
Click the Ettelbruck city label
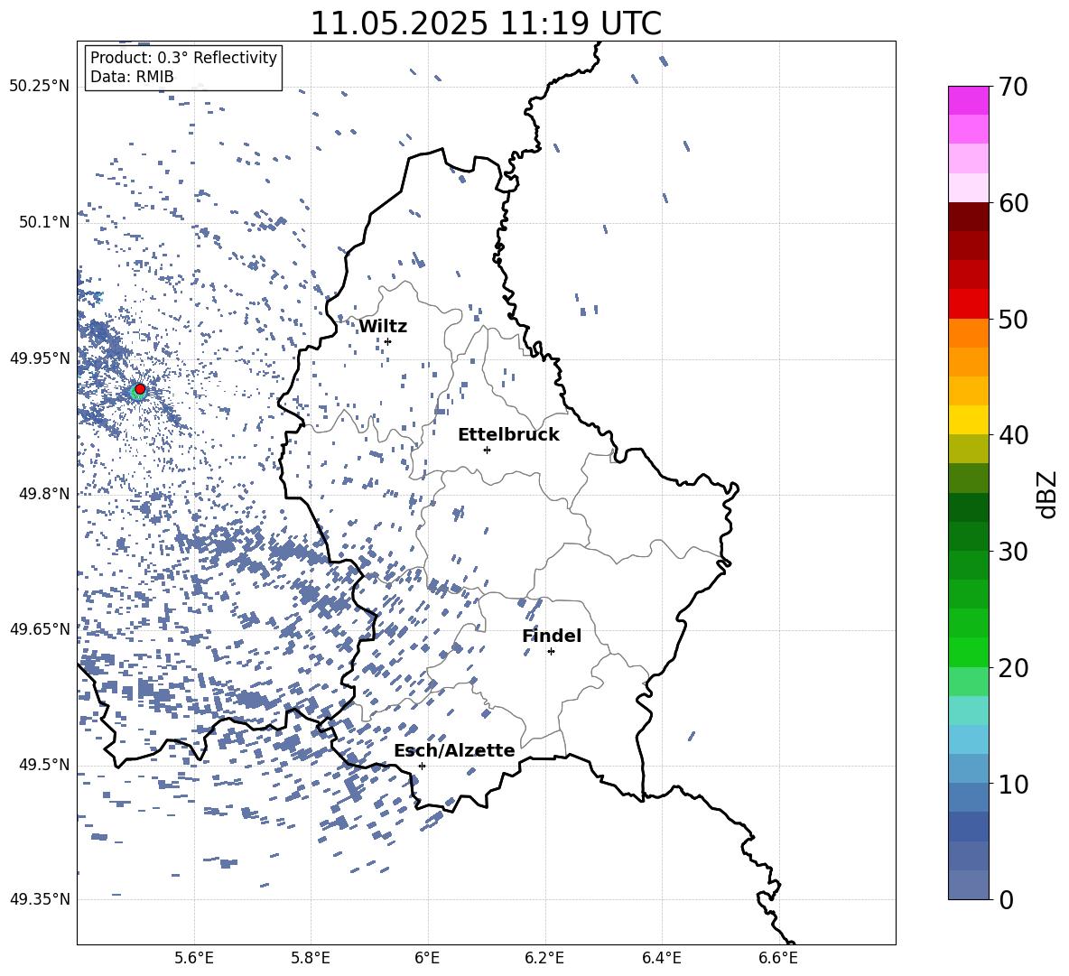pyautogui.click(x=508, y=435)
